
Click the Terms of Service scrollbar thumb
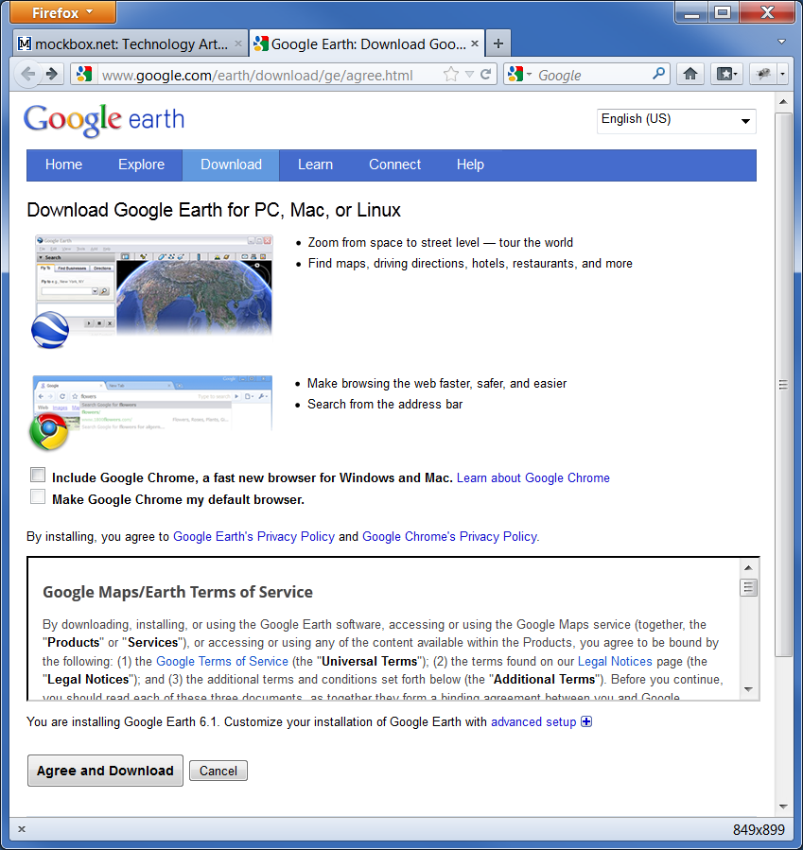click(749, 588)
